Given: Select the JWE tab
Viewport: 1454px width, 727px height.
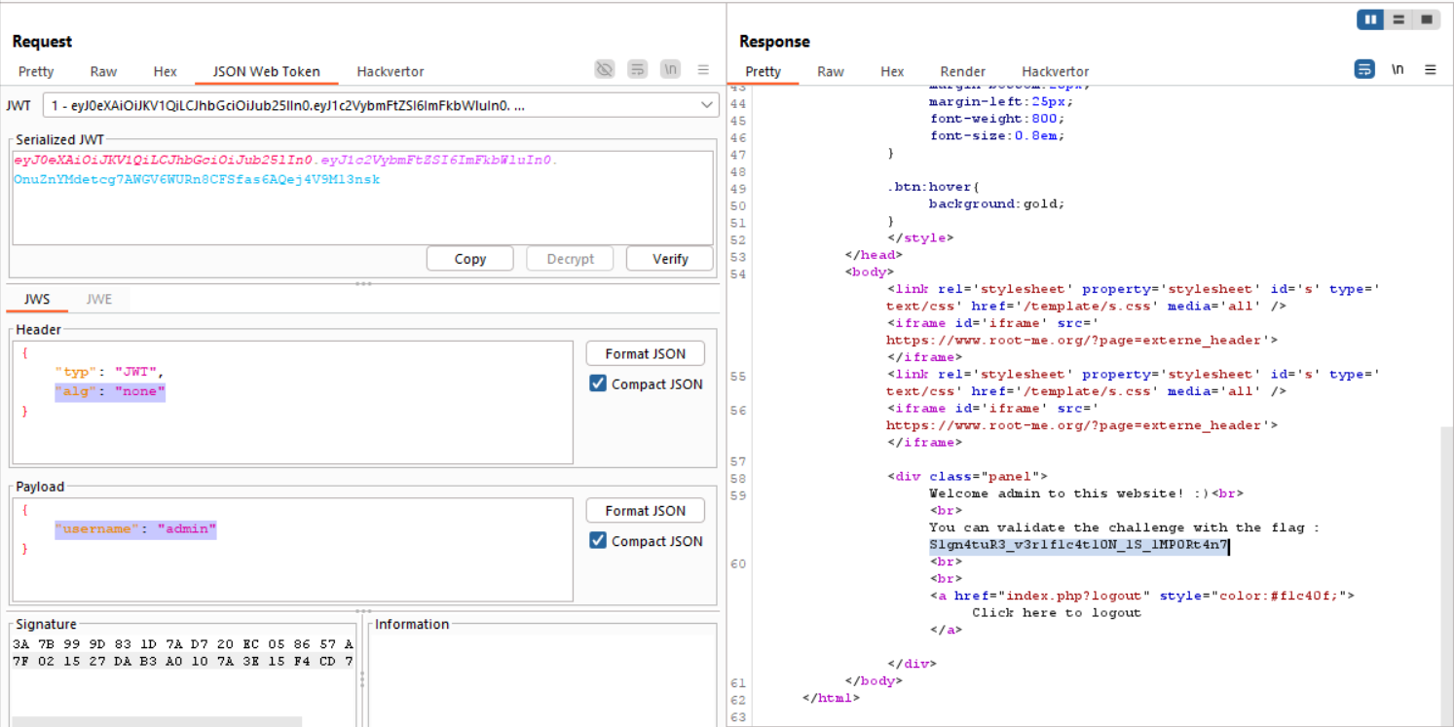Looking at the screenshot, I should point(99,299).
